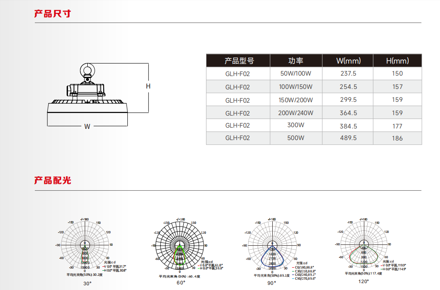Click the 237.5 width value
440x290 pixels.
[348, 73]
